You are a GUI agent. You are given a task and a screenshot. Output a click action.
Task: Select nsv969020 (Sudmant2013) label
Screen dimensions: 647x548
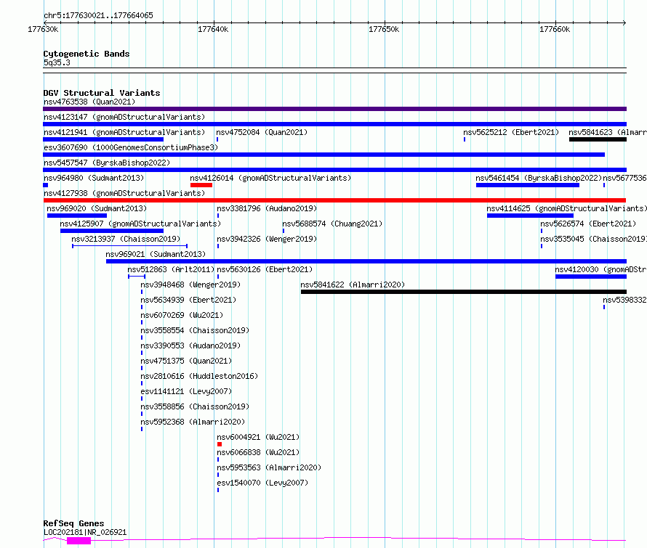pos(97,208)
